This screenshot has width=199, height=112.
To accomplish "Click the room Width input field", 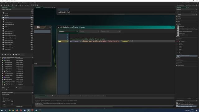I will [12, 102].
